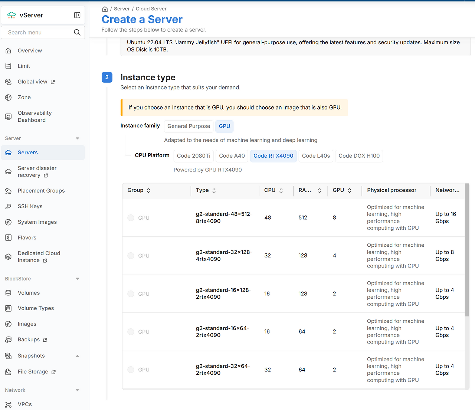This screenshot has height=410, width=475.
Task: Click the "Up to 16 Gbps" network cell
Action: 446,218
